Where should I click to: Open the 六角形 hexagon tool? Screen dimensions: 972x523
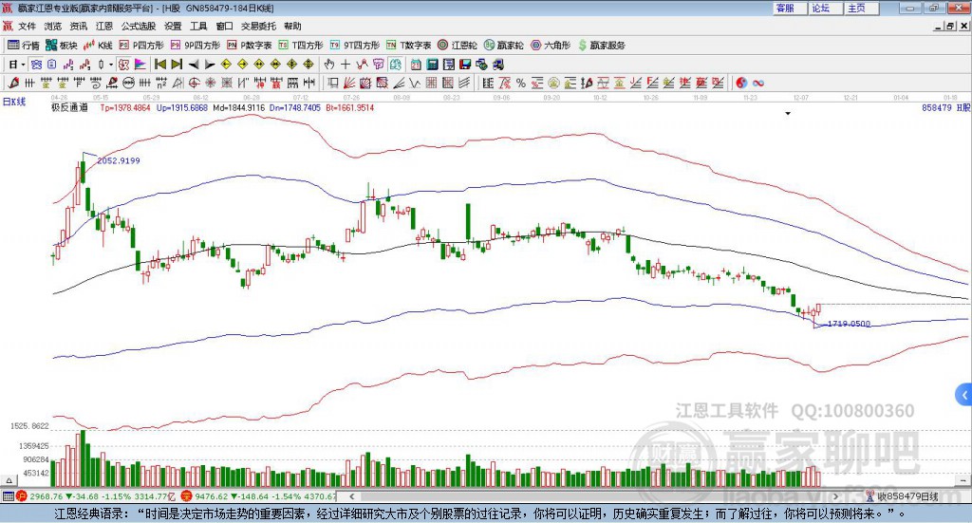551,46
